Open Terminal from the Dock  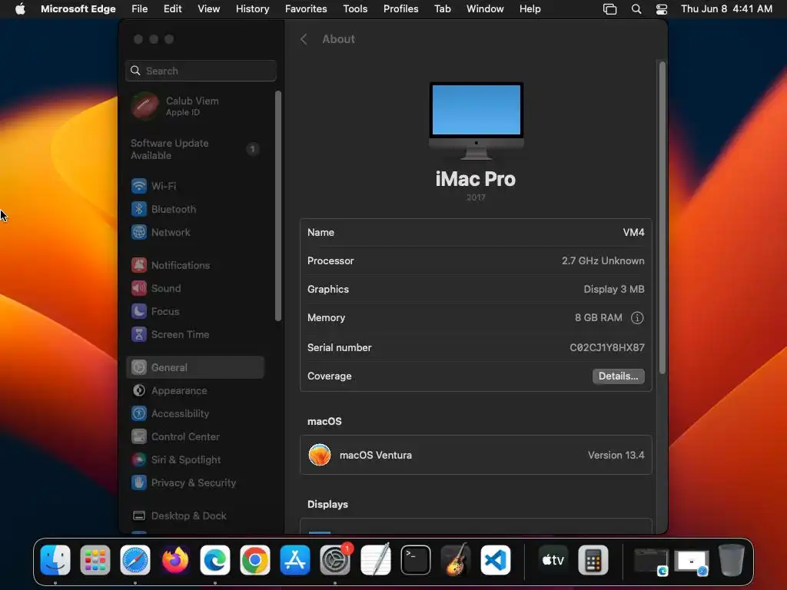(416, 560)
